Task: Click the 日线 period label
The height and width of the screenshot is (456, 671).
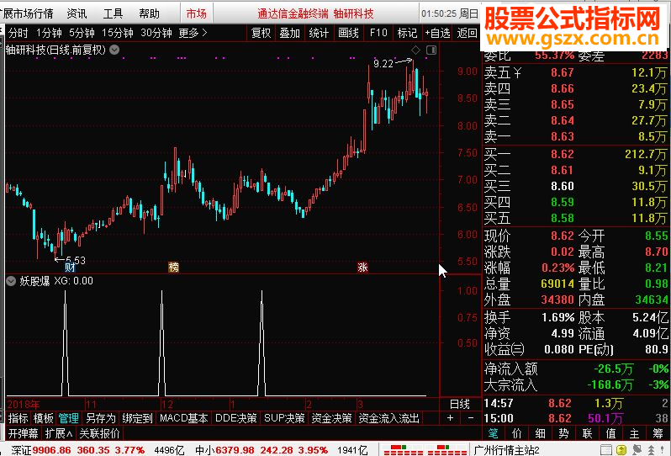Action: coord(460,404)
